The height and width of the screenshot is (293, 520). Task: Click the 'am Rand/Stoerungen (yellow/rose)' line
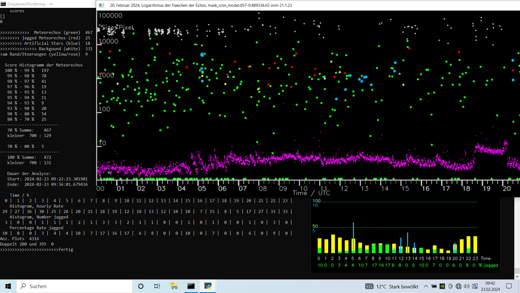[x=44, y=54]
